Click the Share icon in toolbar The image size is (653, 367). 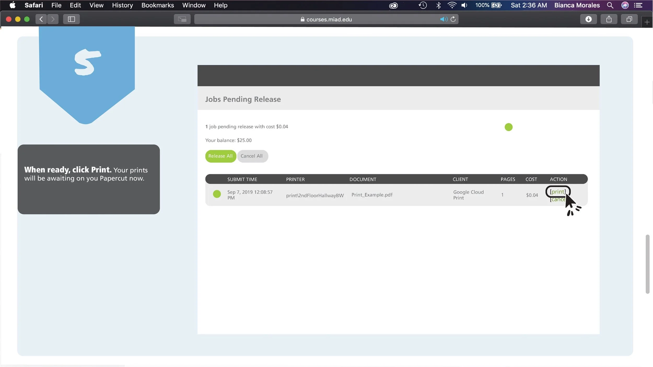[x=609, y=19]
